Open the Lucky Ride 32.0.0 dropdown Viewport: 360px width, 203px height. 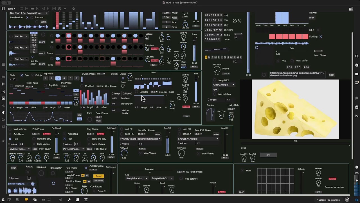pyautogui.click(x=231, y=109)
